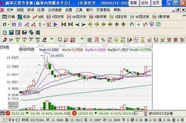Click the red 速 line icon
Viewport: 186px width, 123px height.
point(169,40)
